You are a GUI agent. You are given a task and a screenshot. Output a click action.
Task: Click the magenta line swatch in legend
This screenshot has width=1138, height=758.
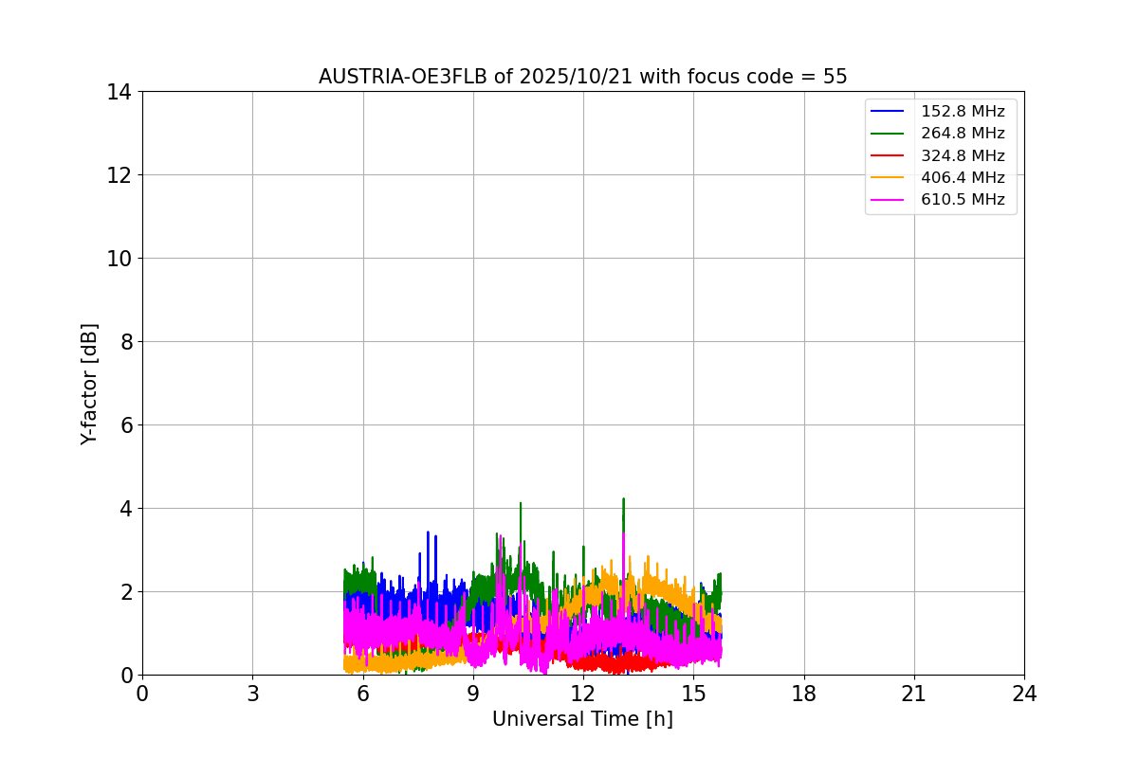[x=888, y=200]
